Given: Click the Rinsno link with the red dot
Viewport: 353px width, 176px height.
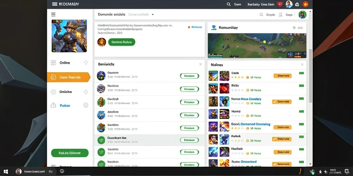Looking at the screenshot, I should tap(195, 27).
